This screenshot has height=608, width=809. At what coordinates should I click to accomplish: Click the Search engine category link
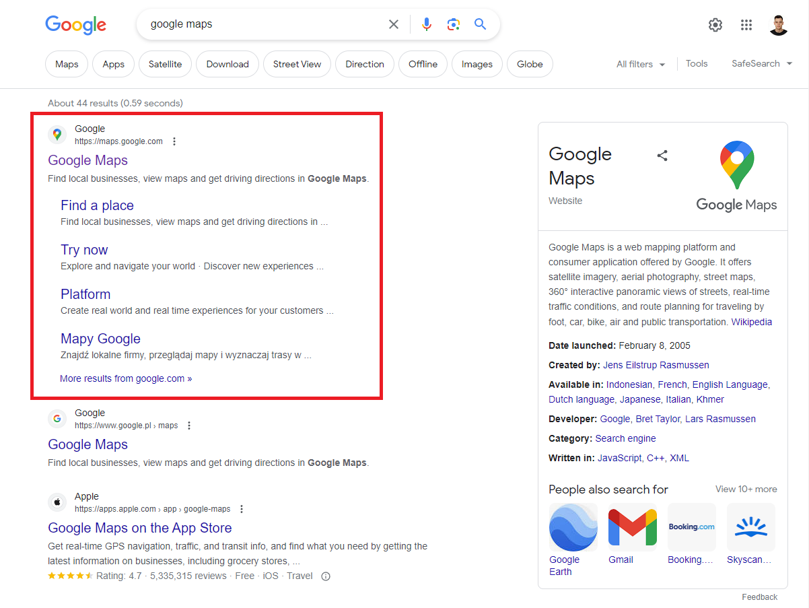pyautogui.click(x=626, y=438)
